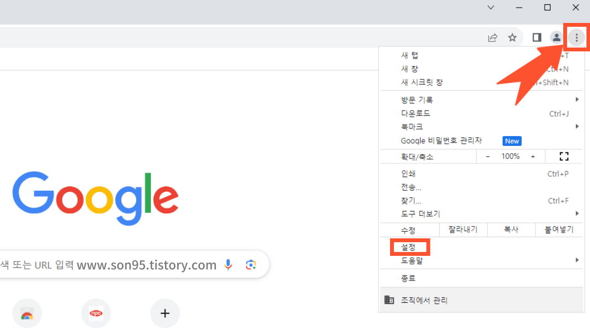Viewport: 590px width, 328px height.
Task: Open the side panel icon
Action: 536,37
